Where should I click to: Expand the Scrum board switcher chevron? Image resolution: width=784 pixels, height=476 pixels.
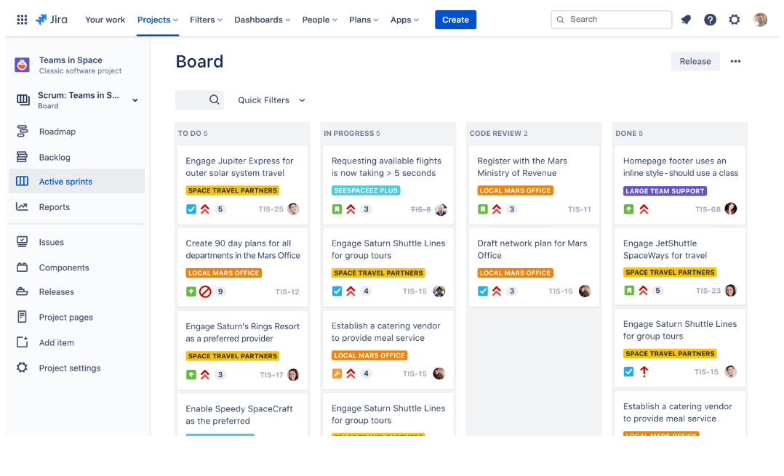pos(135,100)
